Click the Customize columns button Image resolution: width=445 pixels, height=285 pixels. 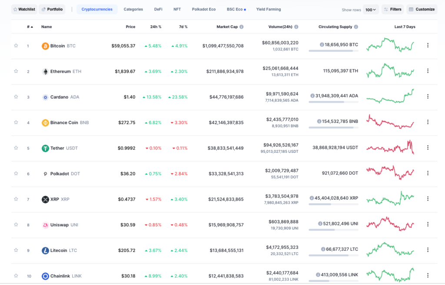[x=422, y=10]
